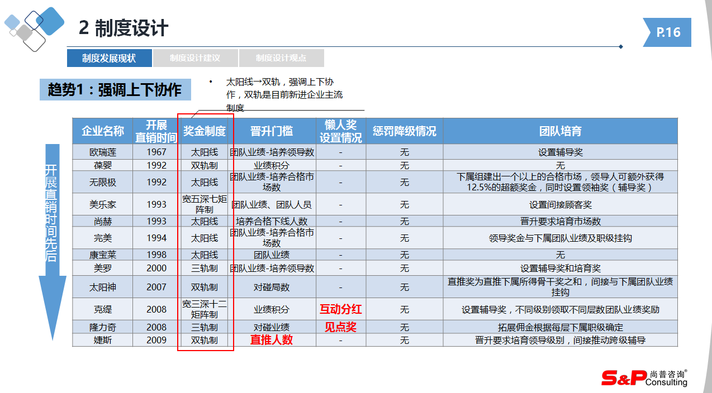
Task: Click the 拓展佣金根据每层下属职级确定 cell
Action: (561, 327)
